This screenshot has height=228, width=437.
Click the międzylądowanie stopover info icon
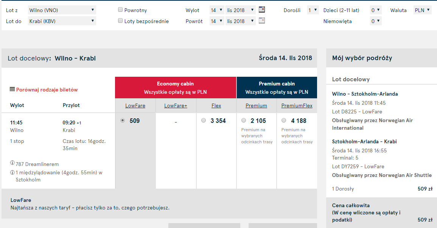[12, 172]
